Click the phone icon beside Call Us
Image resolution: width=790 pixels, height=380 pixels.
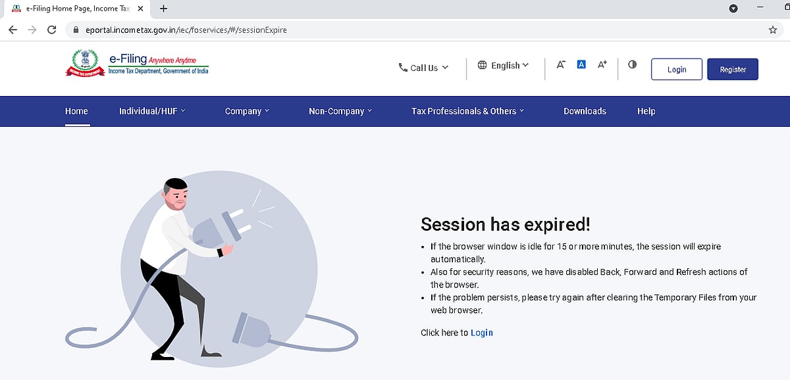(402, 67)
